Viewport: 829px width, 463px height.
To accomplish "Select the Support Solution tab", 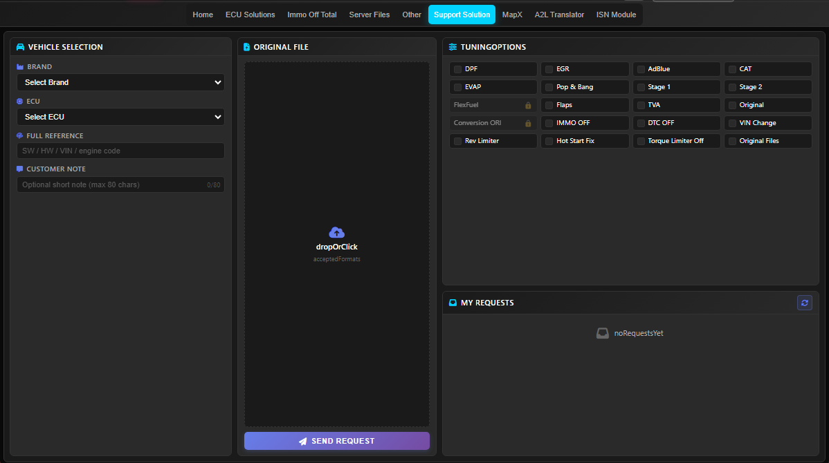I will pos(462,15).
